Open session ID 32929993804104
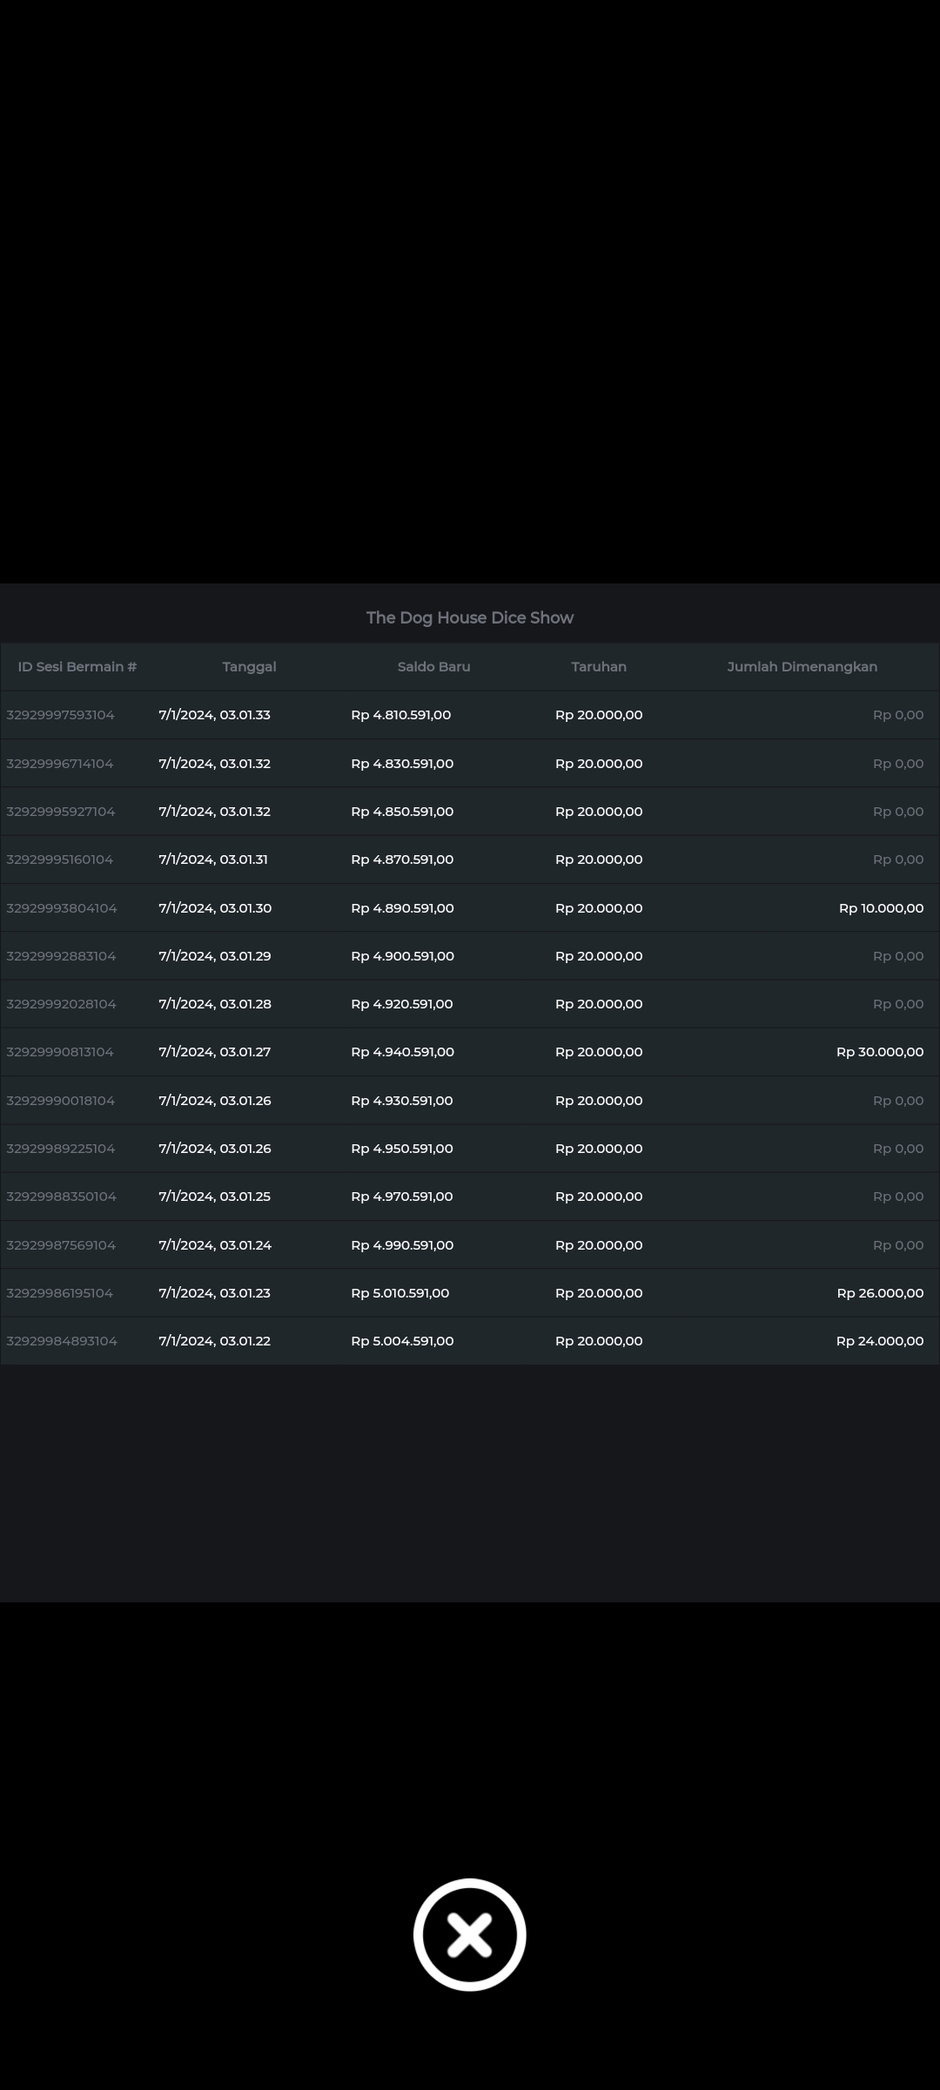The width and height of the screenshot is (940, 2090). [x=62, y=908]
